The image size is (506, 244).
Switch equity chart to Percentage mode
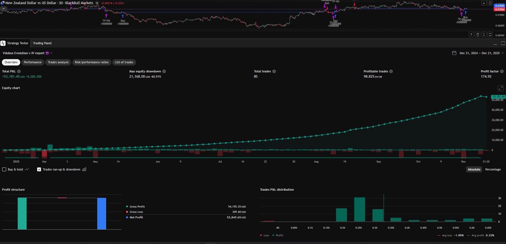(493, 169)
